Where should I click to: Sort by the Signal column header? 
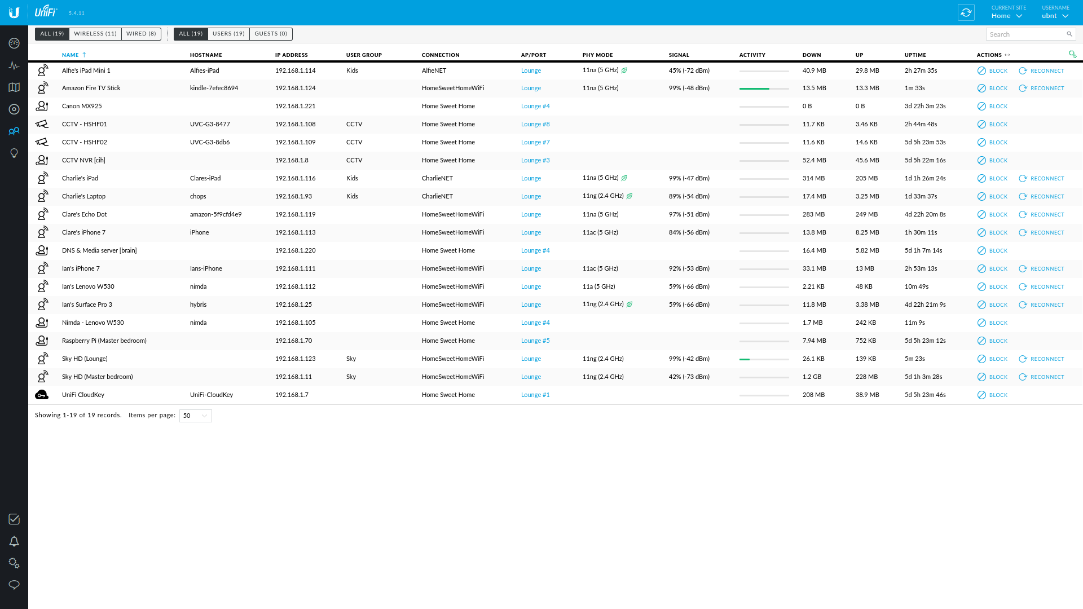click(x=679, y=55)
